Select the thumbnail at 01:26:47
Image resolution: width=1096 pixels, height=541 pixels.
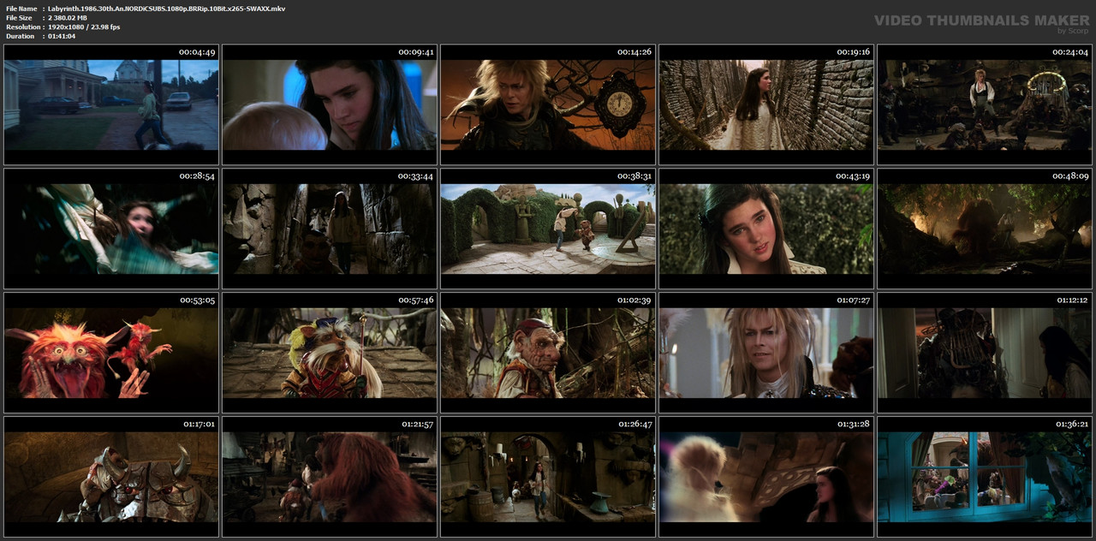point(548,477)
